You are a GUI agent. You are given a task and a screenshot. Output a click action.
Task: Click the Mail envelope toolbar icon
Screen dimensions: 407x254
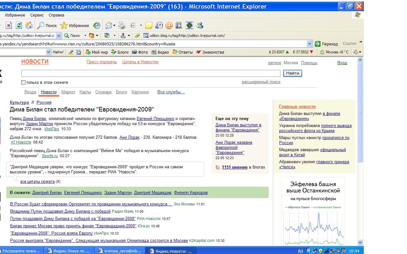click(109, 25)
